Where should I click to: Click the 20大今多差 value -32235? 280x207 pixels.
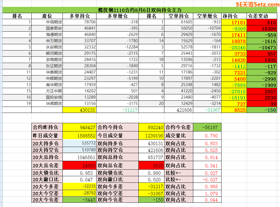[x=79, y=186]
